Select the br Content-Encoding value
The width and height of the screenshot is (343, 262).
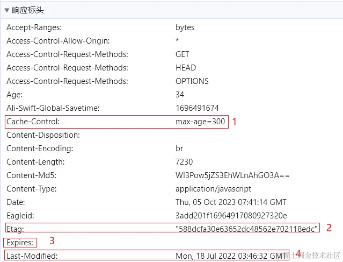click(x=180, y=148)
